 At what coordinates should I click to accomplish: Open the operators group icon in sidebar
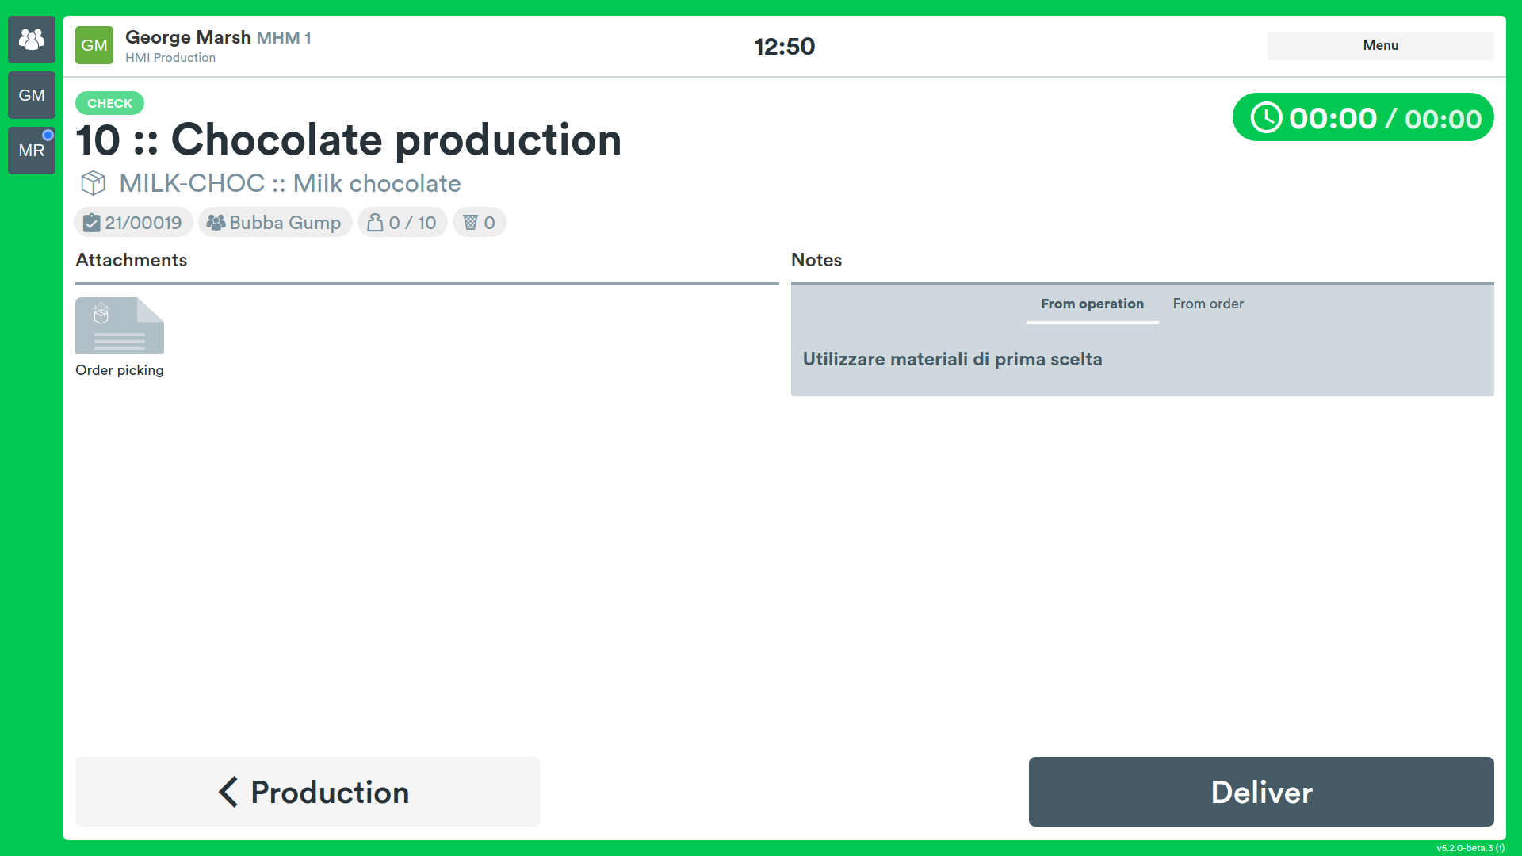coord(32,40)
